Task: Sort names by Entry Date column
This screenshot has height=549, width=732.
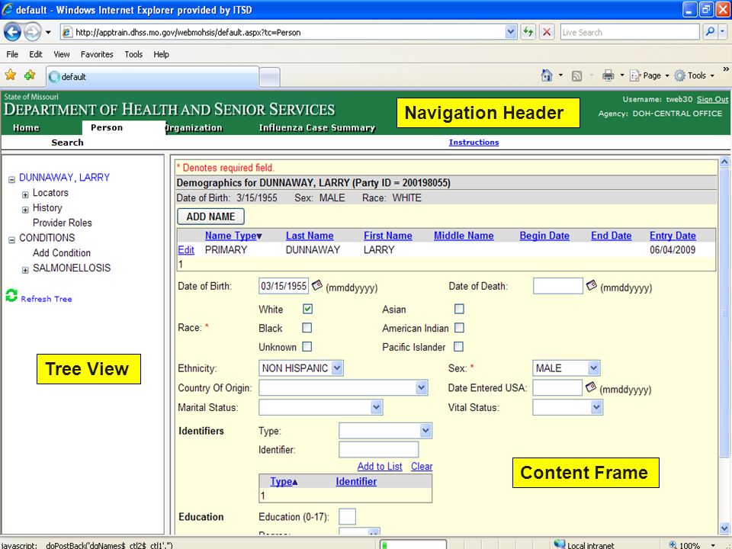Action: [x=673, y=236]
